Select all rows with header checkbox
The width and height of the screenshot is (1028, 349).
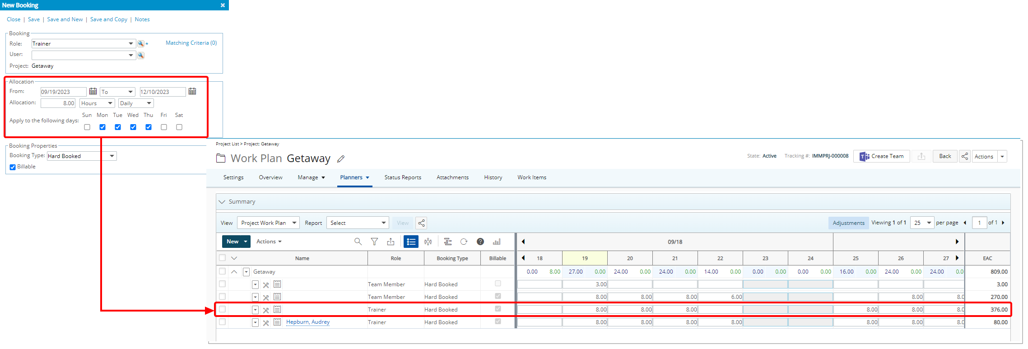click(222, 258)
